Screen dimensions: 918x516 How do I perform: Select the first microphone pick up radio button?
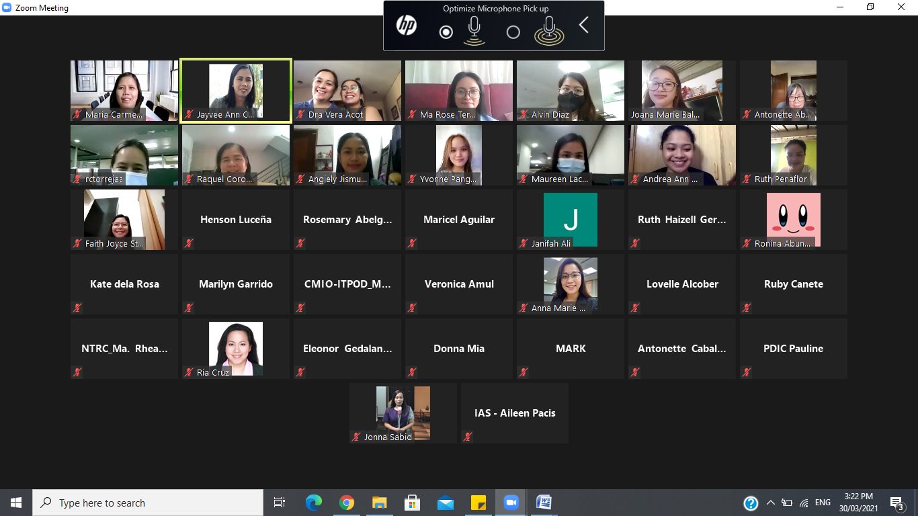click(x=446, y=32)
